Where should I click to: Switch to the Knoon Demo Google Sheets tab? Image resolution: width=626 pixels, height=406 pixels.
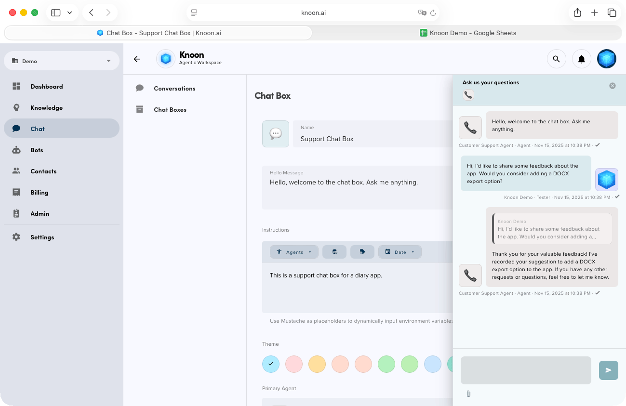[x=467, y=33]
